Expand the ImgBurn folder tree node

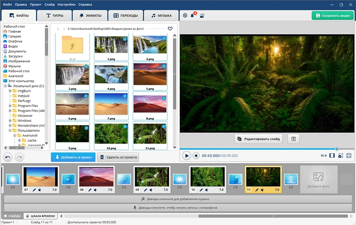point(10,91)
